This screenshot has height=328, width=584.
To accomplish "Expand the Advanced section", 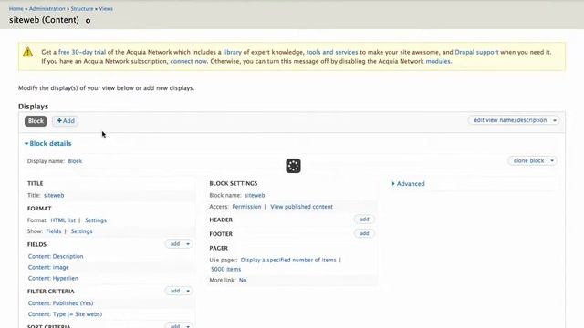I will point(408,184).
